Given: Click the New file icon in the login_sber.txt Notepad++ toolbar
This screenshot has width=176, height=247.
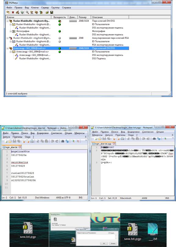Looking at the screenshot, I should (6, 141).
